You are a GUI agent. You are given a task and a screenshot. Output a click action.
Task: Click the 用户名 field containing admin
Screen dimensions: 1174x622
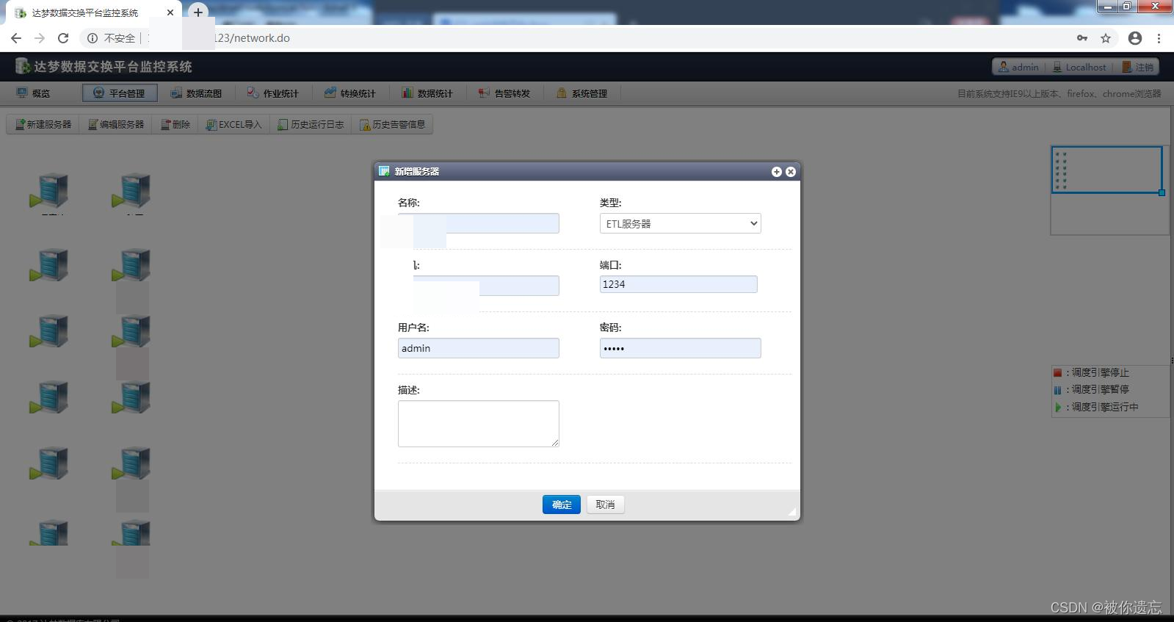point(479,348)
